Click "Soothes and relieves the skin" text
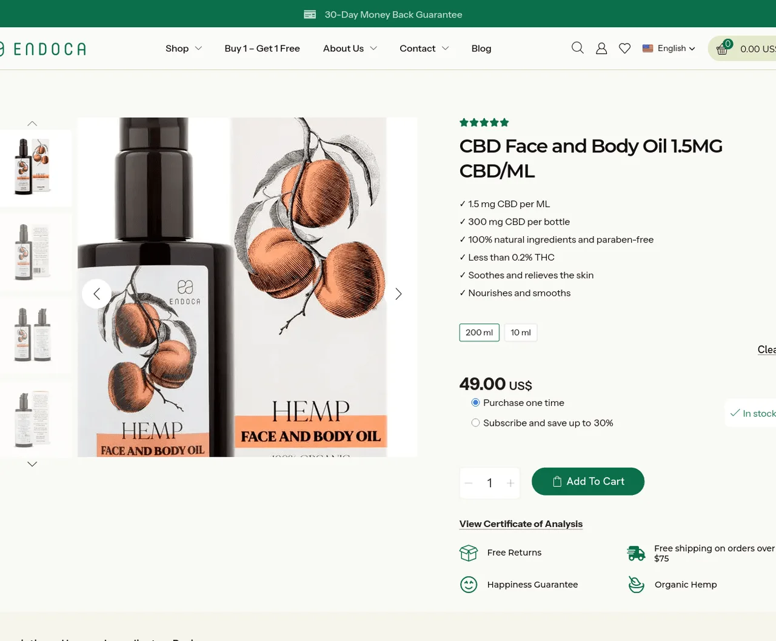Image resolution: width=776 pixels, height=641 pixels. 530,275
